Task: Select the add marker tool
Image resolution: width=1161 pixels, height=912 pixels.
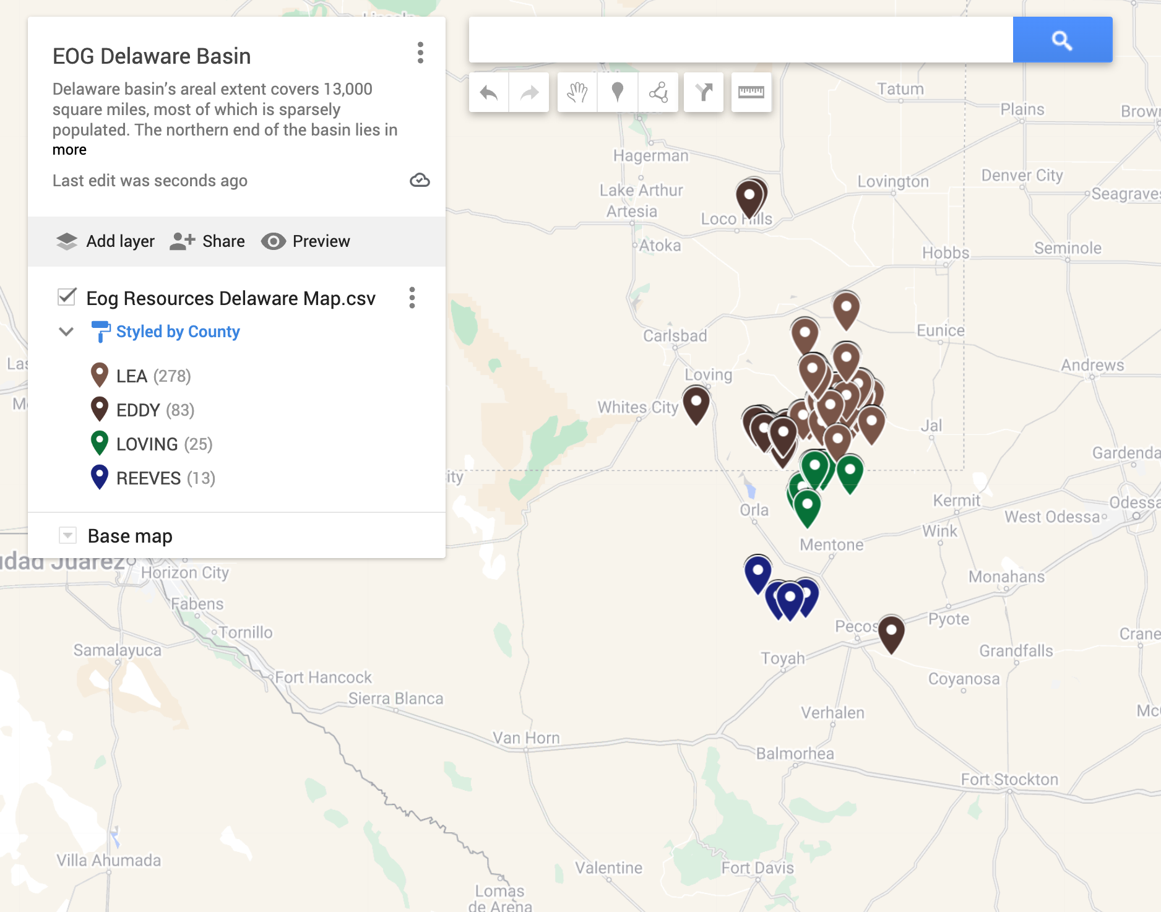Action: click(x=617, y=92)
